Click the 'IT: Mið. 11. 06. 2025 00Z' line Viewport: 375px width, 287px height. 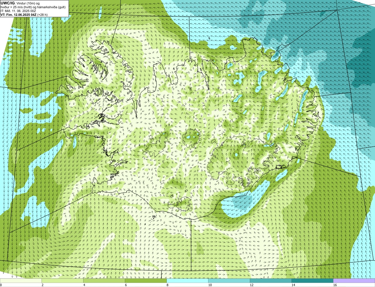(x=18, y=11)
